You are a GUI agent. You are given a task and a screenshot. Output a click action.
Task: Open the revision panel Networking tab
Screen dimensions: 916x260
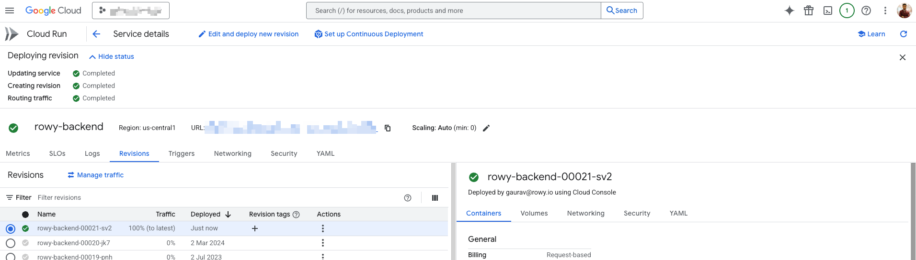pyautogui.click(x=586, y=213)
